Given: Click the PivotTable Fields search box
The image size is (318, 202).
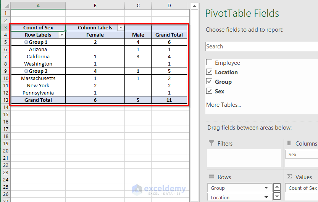Looking at the screenshot, I should tap(262, 46).
